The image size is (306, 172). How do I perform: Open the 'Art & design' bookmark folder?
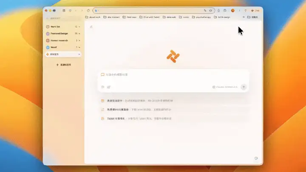(x=222, y=17)
